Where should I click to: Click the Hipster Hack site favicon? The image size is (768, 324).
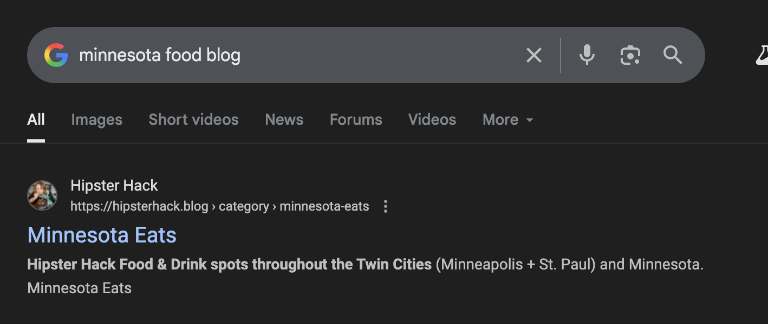click(x=42, y=195)
